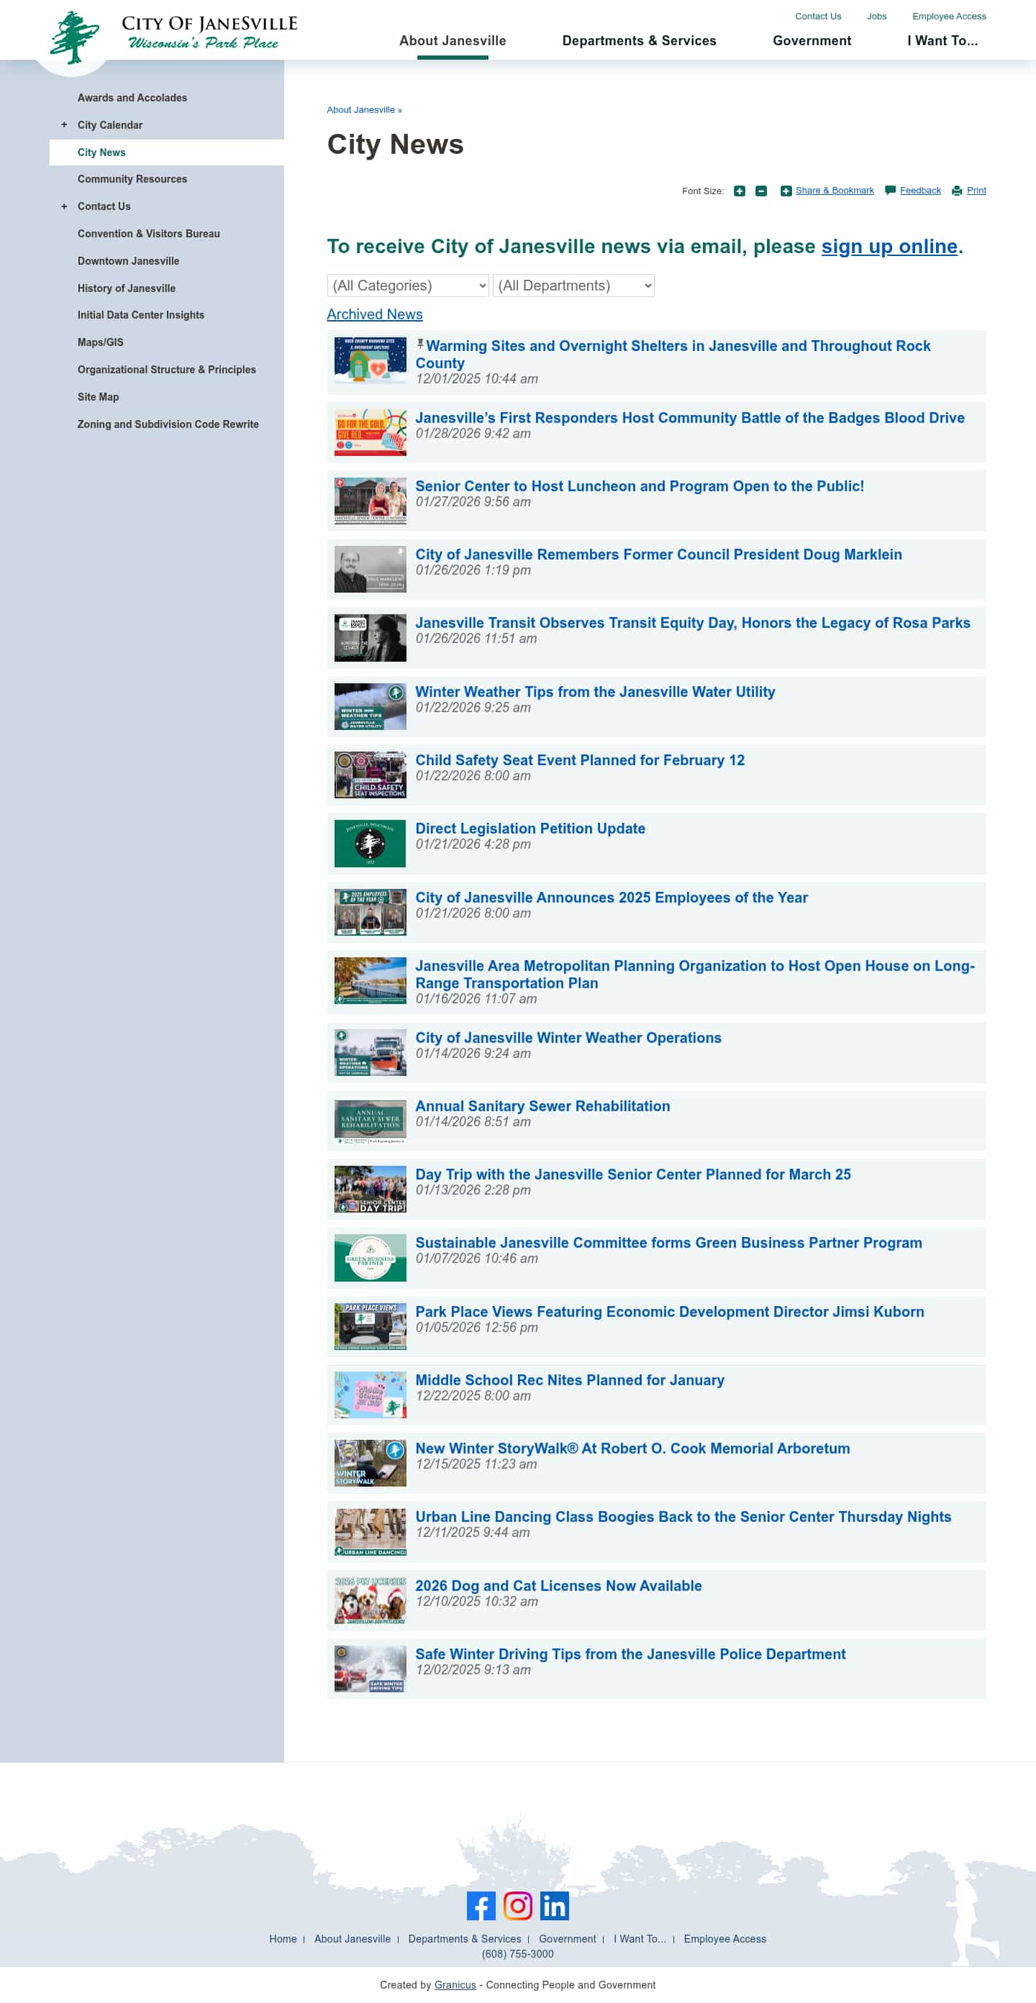Click the Print printer icon
The image size is (1036, 2003).
coord(957,191)
